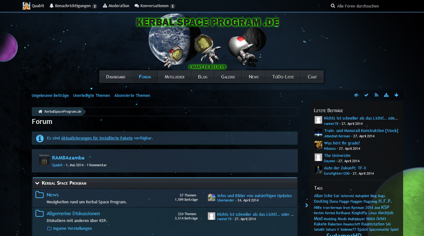The image size is (424, 236).
Task: Collapse the sidebar with the arrow
Action: pyautogui.click(x=307, y=205)
